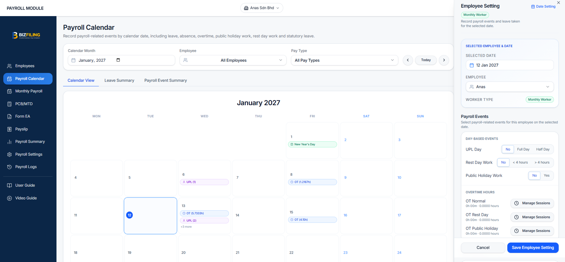Open Payslip in sidebar
Image resolution: width=565 pixels, height=262 pixels.
pos(28,129)
